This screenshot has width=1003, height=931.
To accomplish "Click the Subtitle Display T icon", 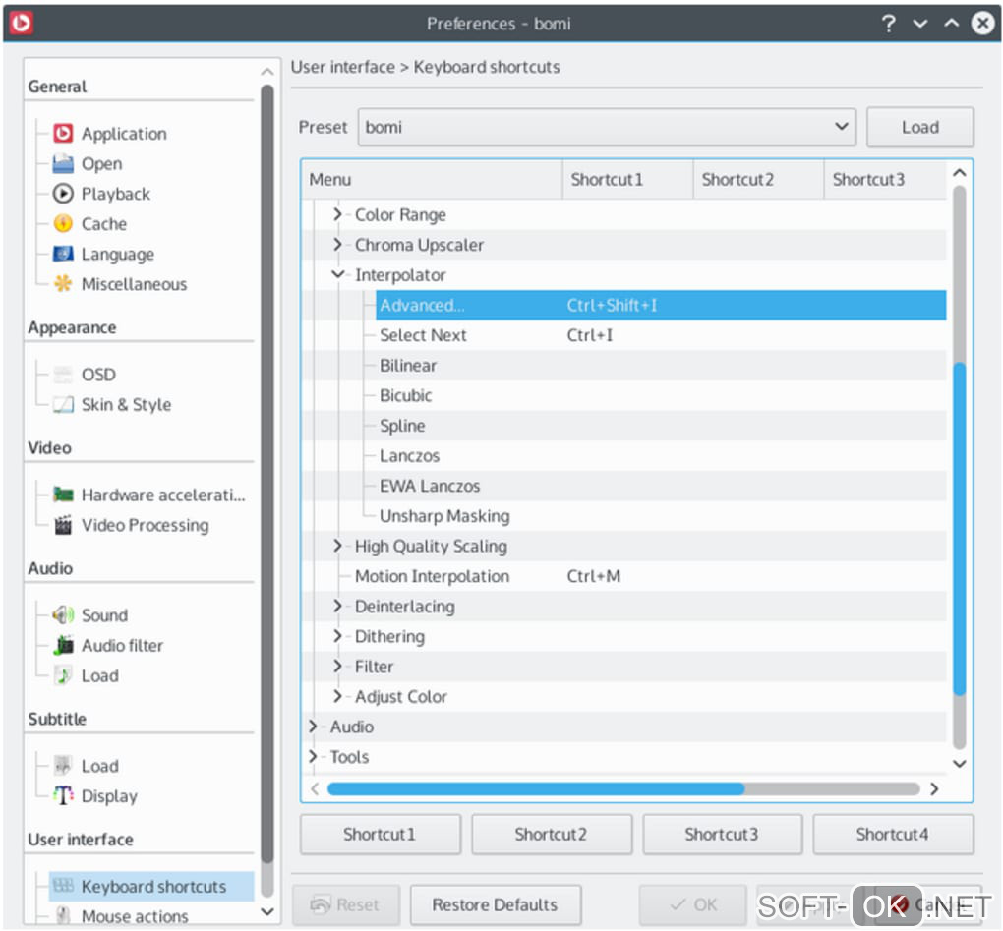I will click(63, 795).
